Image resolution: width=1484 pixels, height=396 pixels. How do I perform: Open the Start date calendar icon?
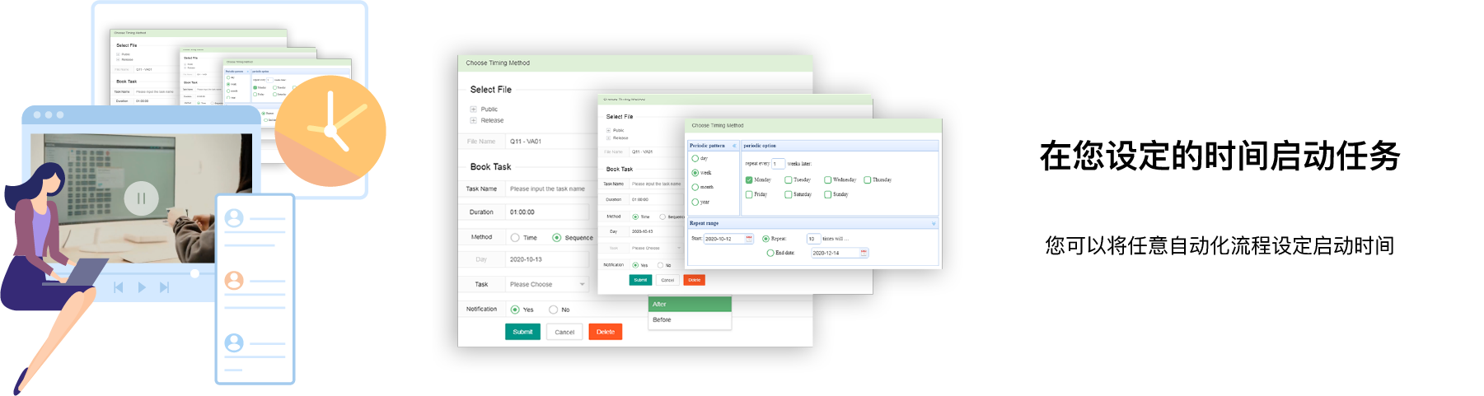(748, 238)
